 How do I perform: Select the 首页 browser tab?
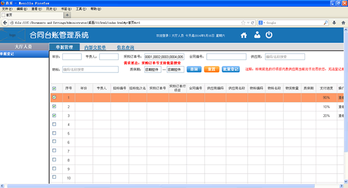pyautogui.click(x=32, y=15)
